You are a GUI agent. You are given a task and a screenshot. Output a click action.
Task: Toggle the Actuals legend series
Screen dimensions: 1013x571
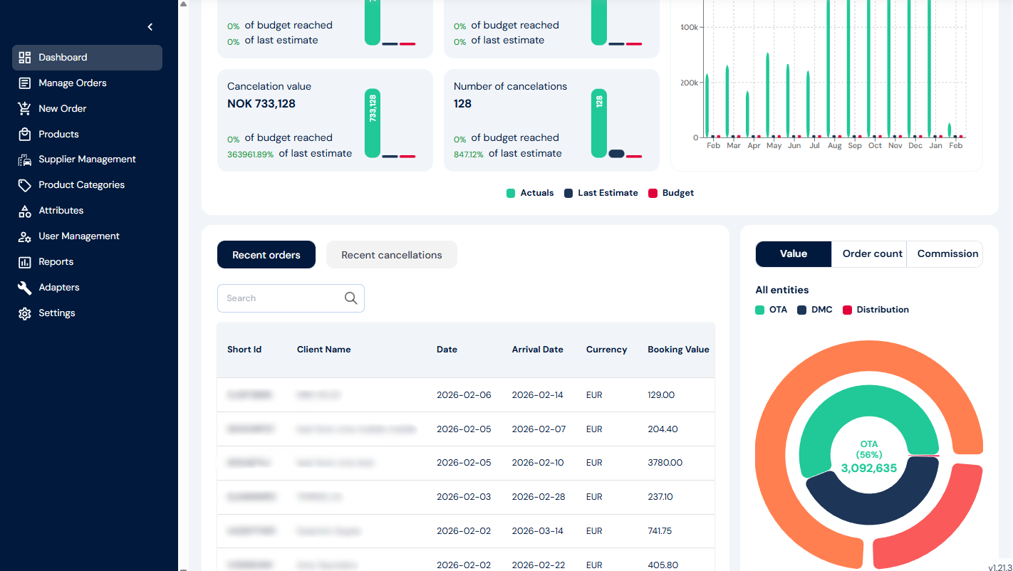(530, 193)
